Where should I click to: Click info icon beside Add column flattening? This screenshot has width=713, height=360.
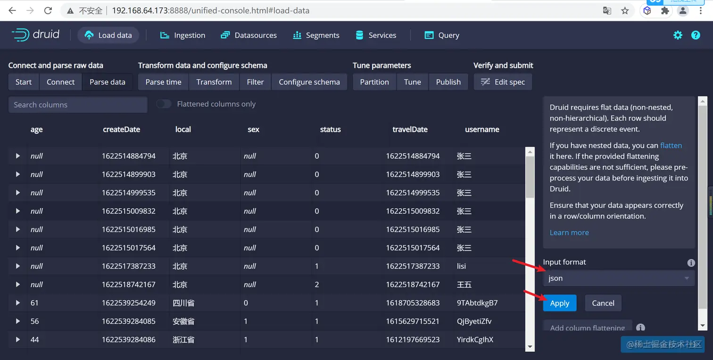(640, 327)
